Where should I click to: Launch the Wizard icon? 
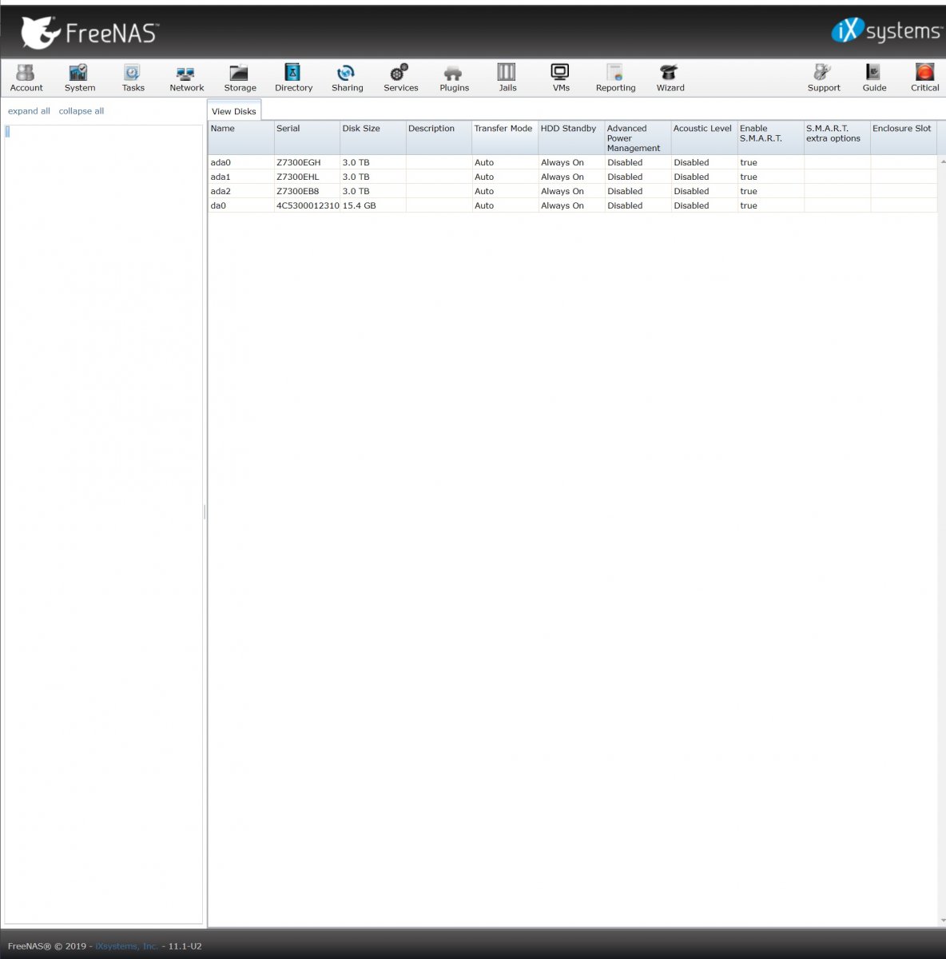click(x=670, y=78)
